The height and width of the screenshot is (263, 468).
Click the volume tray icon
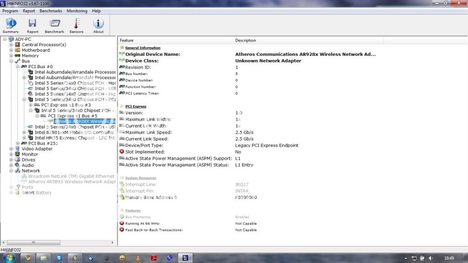[x=430, y=258]
